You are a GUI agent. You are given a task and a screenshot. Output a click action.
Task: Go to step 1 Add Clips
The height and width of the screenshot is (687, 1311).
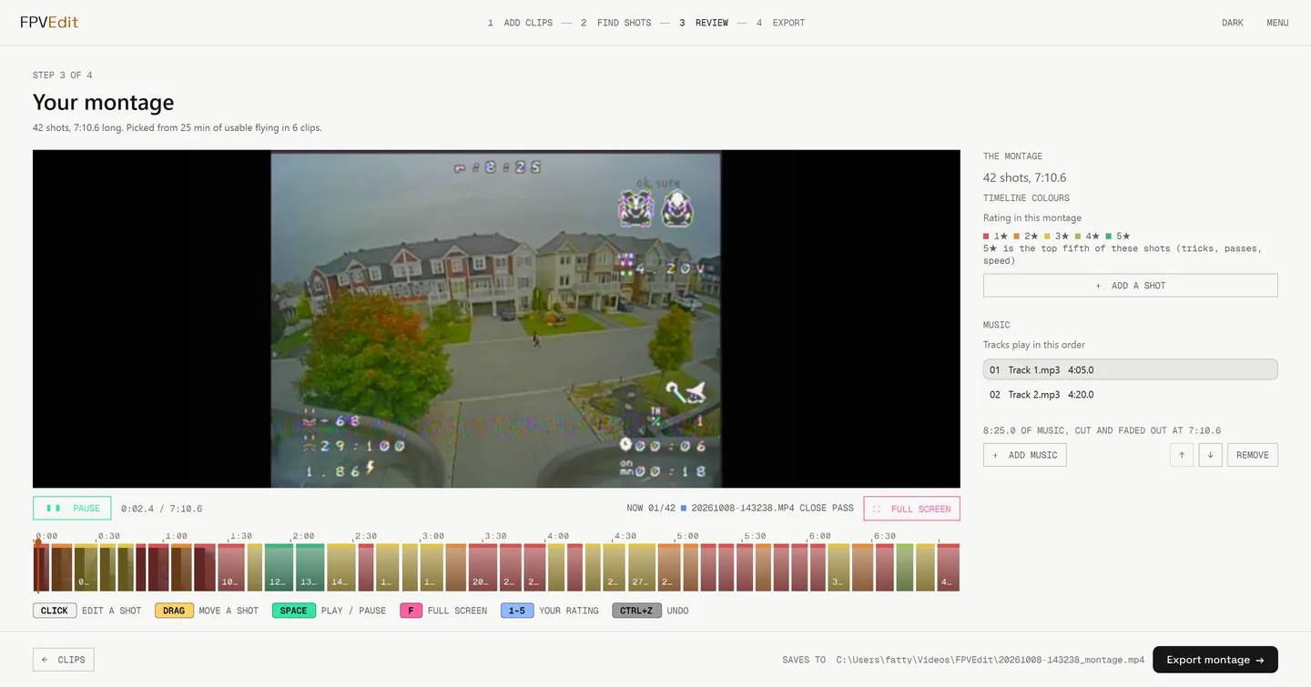520,23
